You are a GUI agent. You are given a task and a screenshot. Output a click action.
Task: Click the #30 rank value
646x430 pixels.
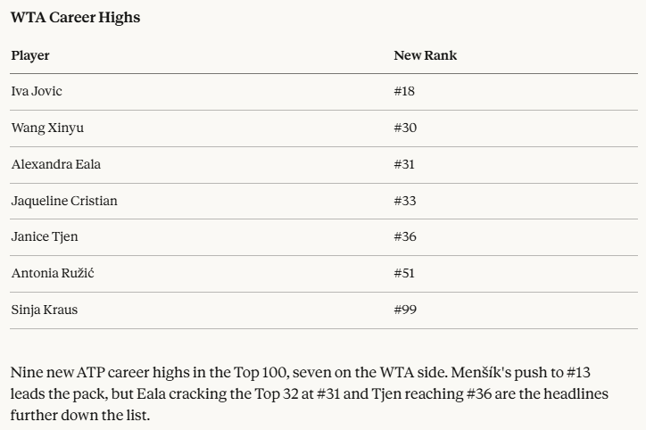click(405, 128)
